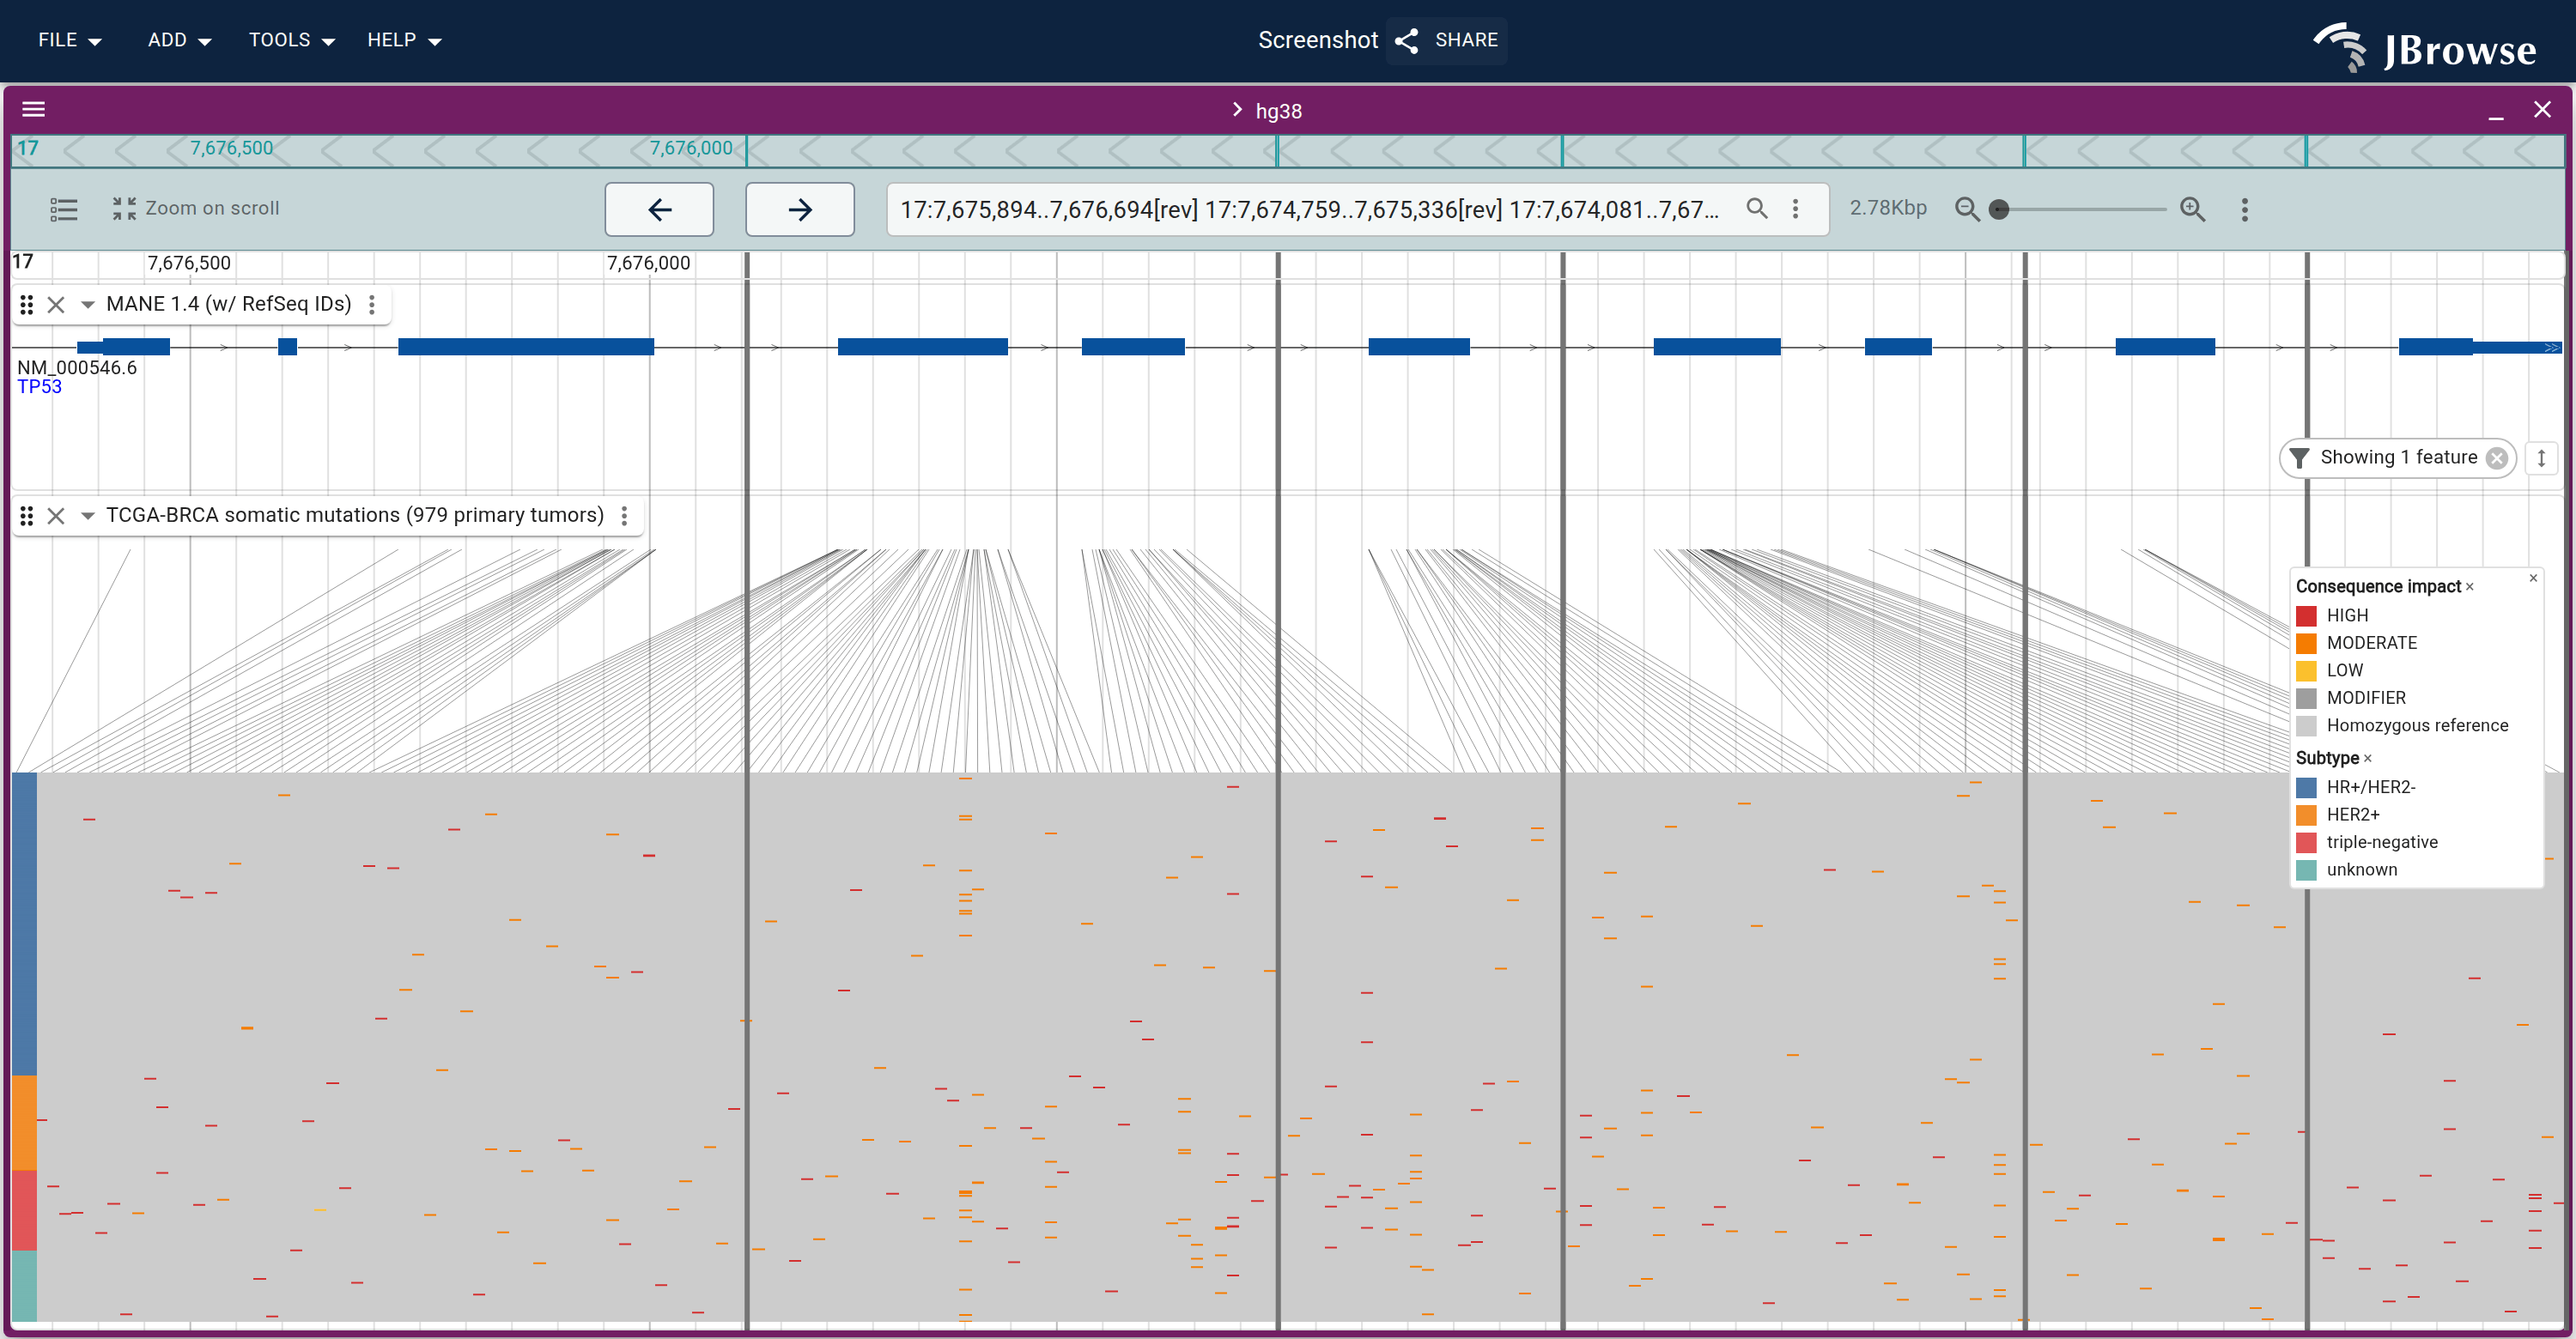The height and width of the screenshot is (1339, 2576).
Task: Close the MANE 1.4 track
Action: pyautogui.click(x=56, y=305)
